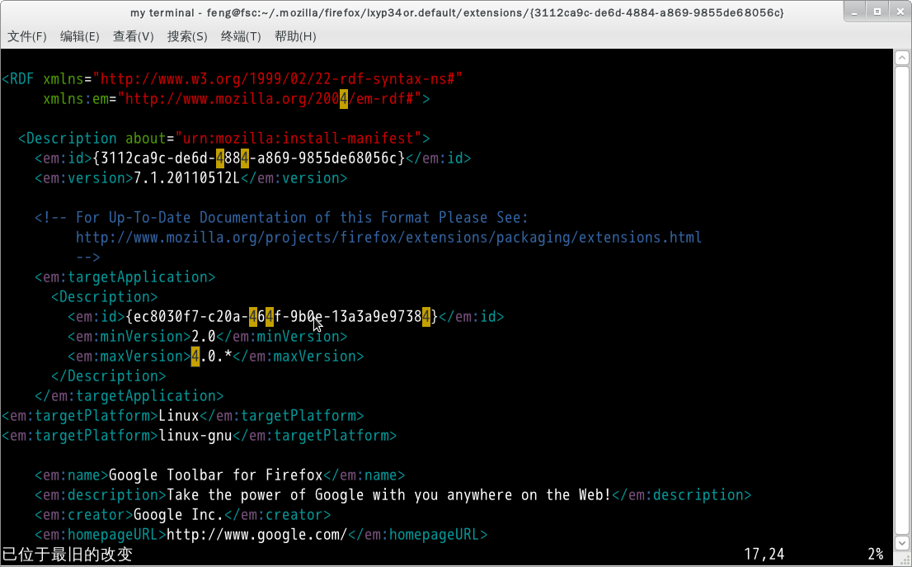The width and height of the screenshot is (912, 567).
Task: Open the 文件(F) menu
Action: pos(26,36)
